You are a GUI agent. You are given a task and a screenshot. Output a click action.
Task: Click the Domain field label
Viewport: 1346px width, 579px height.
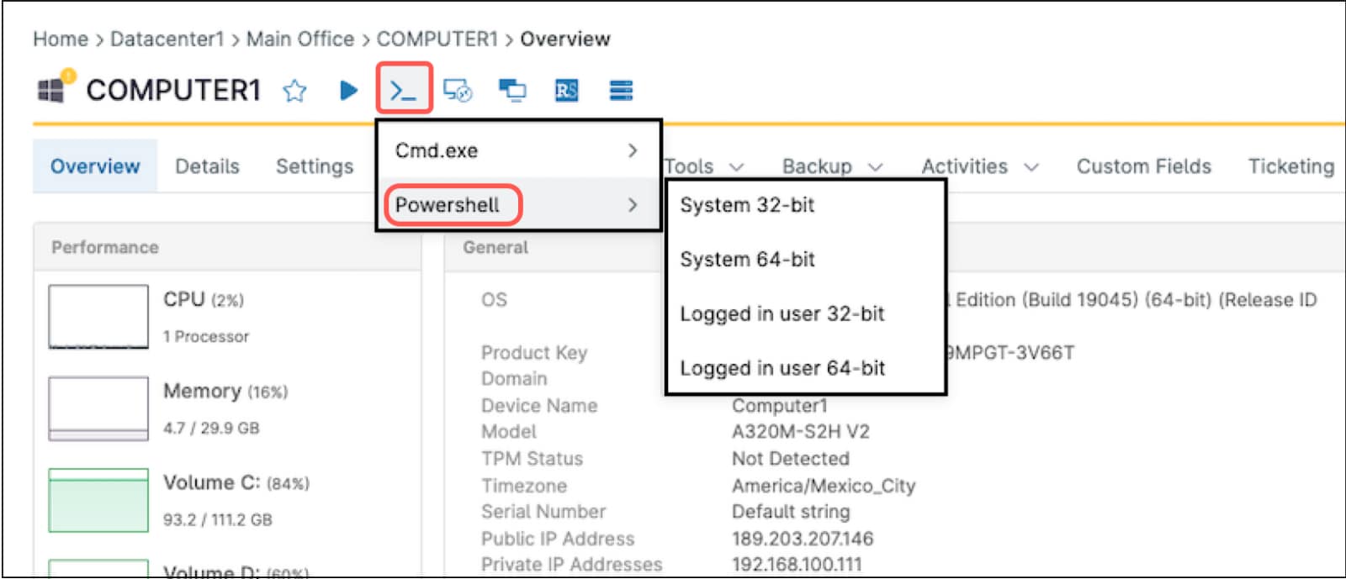click(514, 378)
